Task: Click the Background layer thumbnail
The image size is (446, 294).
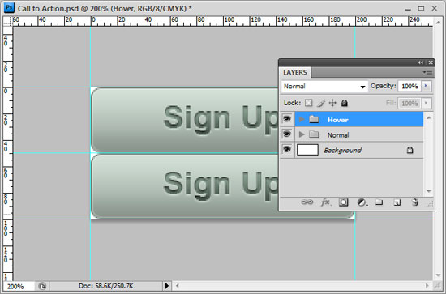Action: pos(307,149)
